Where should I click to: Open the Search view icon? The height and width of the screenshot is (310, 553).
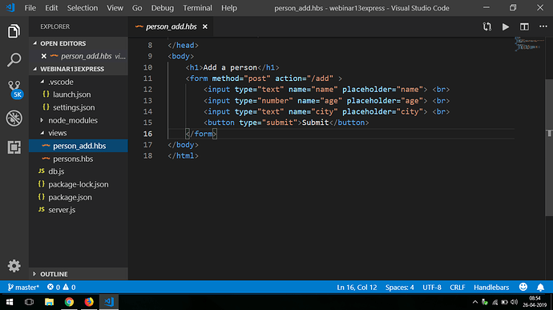point(14,59)
